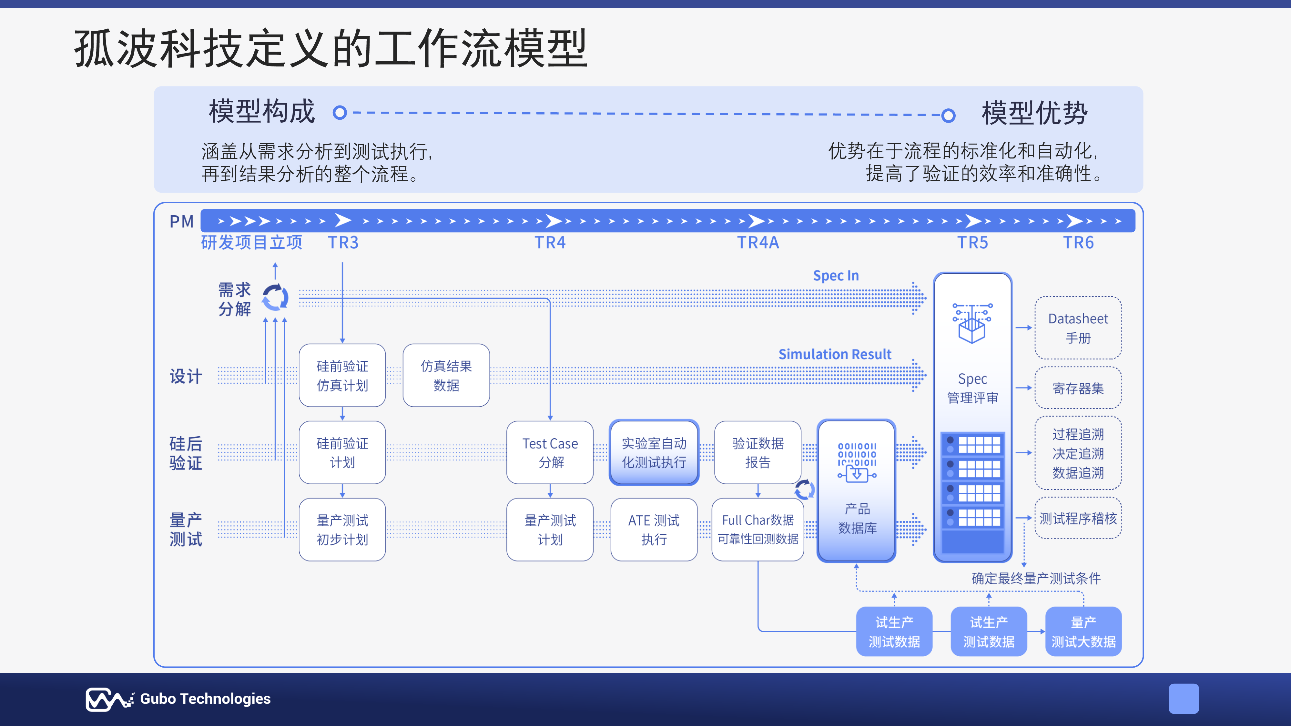Viewport: 1291px width, 726px height.
Task: Select the ATE 测试执行 box
Action: [x=654, y=529]
